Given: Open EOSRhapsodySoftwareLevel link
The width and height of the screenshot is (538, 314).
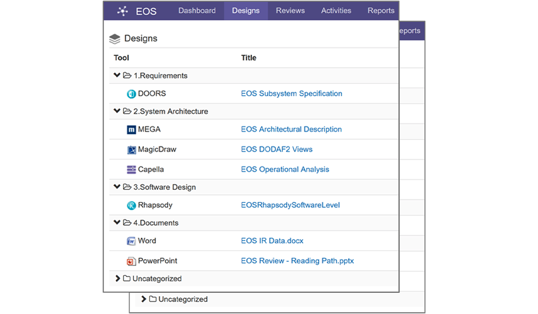Looking at the screenshot, I should [x=291, y=205].
